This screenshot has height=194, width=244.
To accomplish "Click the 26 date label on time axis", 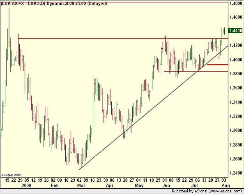I will 46,180.
